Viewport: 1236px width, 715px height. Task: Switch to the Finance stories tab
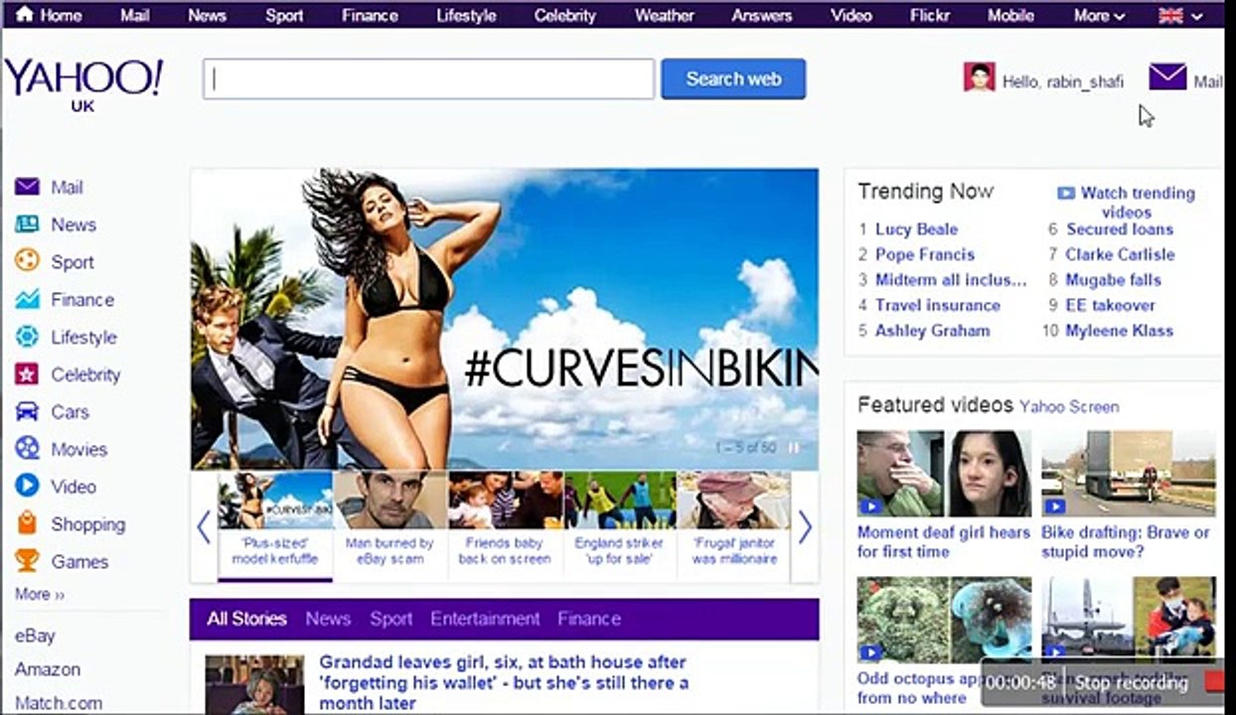point(589,619)
